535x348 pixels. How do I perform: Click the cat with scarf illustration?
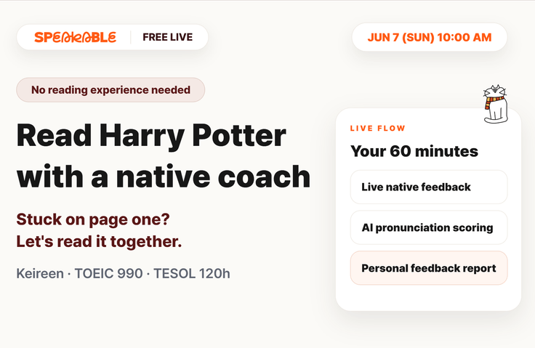[496, 104]
